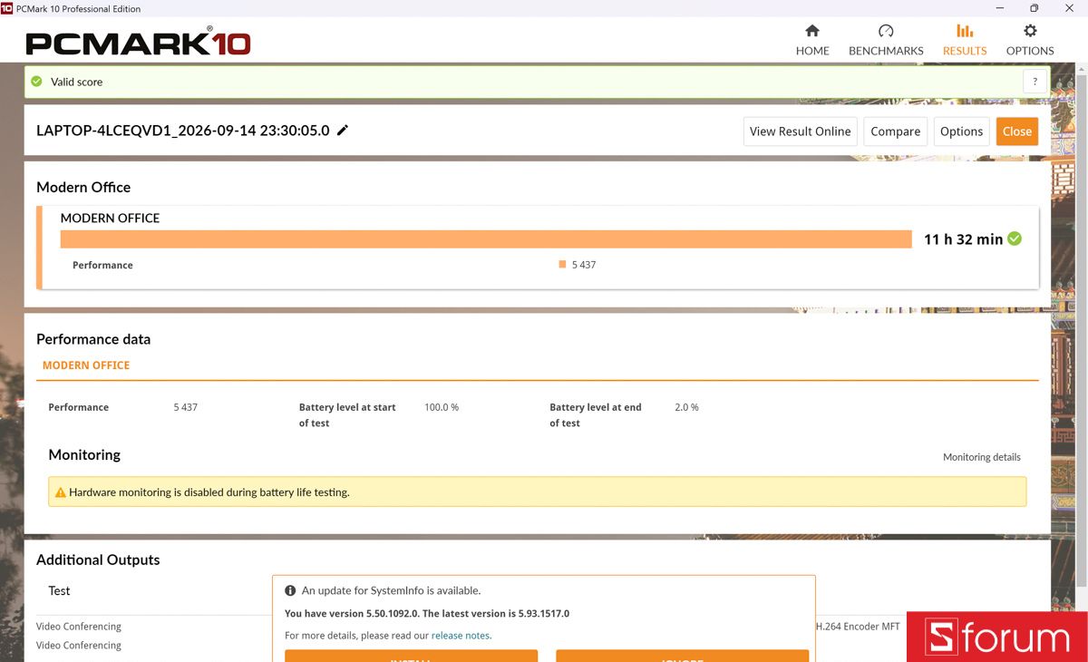
Task: Click the Modern Office battery life bar
Action: tap(486, 239)
